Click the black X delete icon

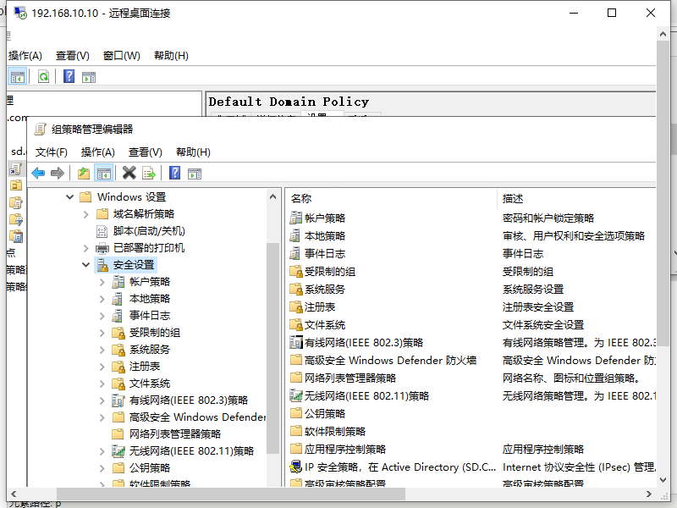coord(129,174)
